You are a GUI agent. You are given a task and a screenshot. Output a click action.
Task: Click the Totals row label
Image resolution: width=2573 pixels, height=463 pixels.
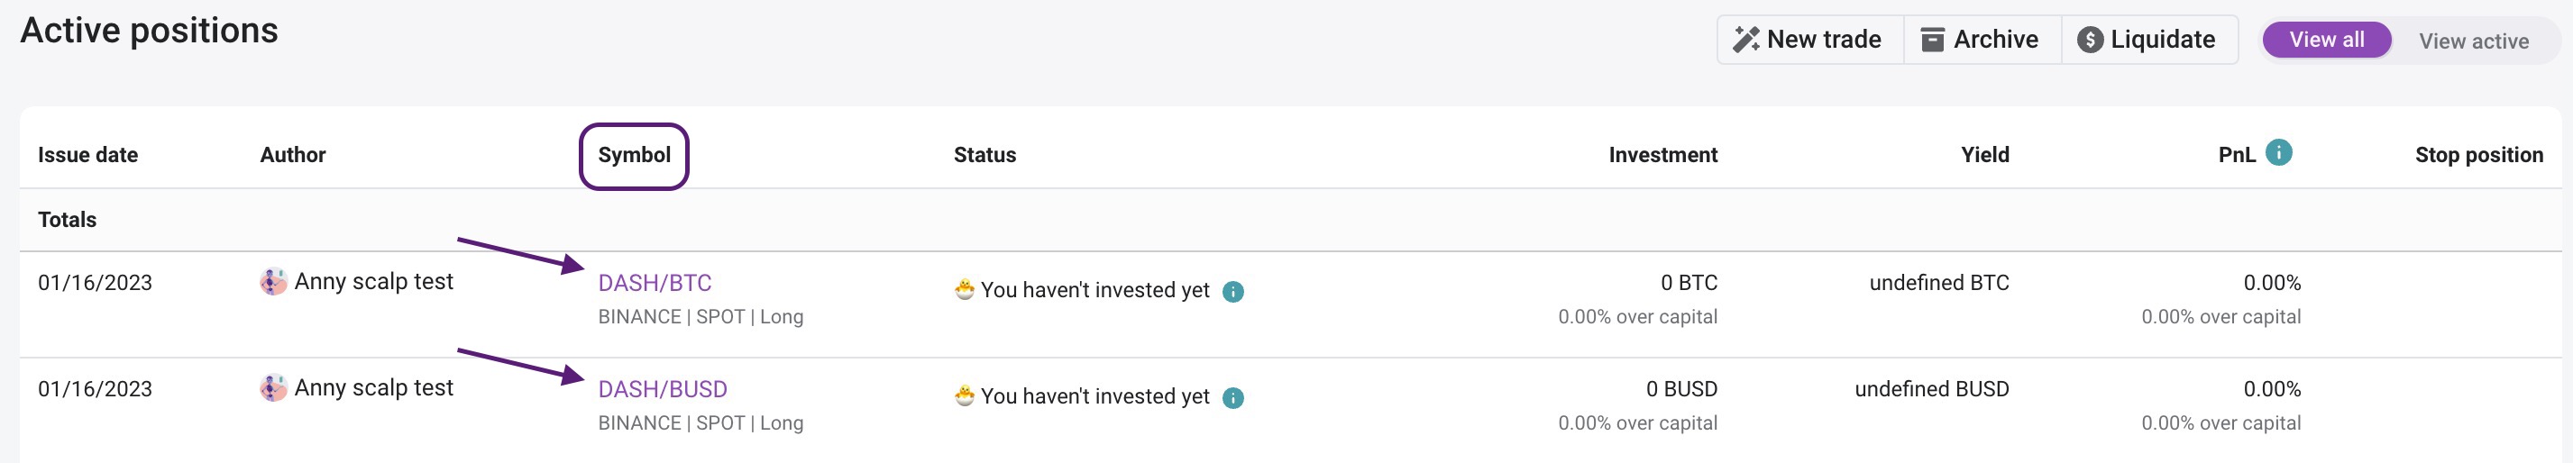coord(67,220)
